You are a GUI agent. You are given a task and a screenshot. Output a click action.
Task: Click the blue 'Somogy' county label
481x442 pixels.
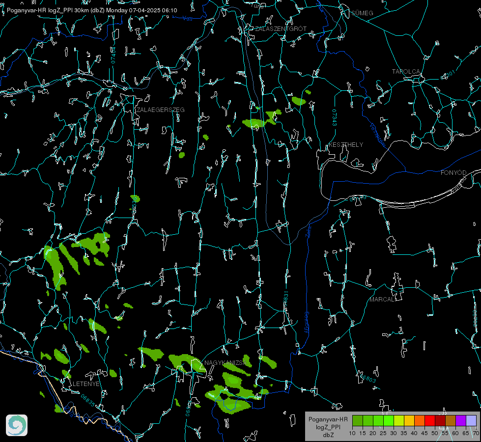pyautogui.click(x=307, y=323)
